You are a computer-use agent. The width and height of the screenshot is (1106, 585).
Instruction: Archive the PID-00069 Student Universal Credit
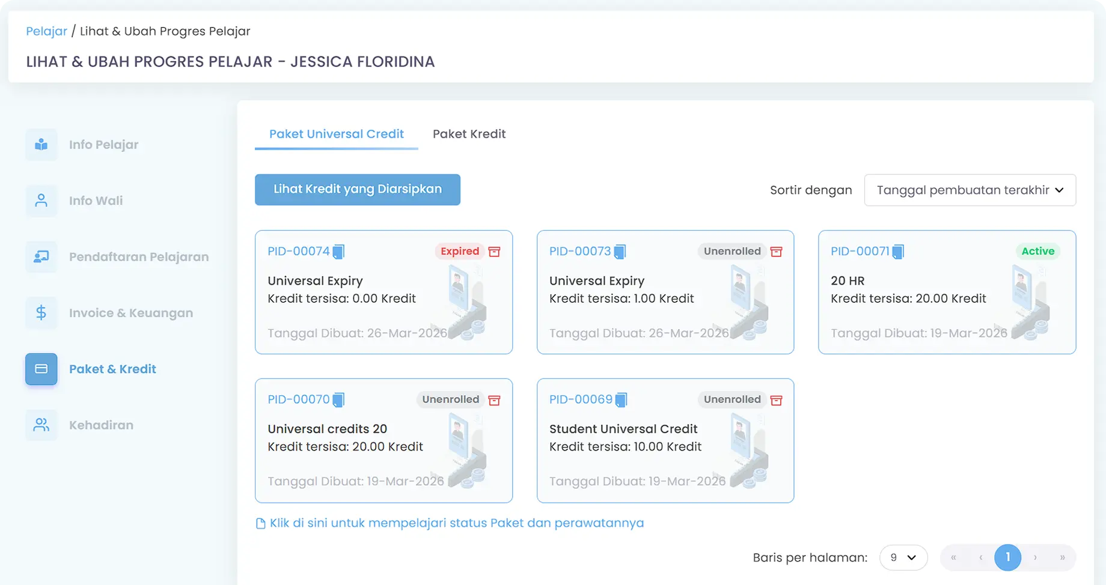[776, 400]
